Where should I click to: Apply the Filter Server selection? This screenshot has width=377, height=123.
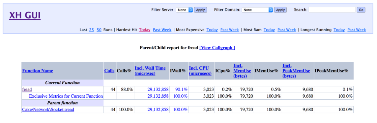200,10
